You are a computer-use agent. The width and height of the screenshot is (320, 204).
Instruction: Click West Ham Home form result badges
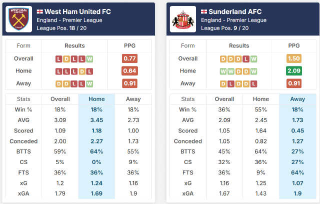[74, 71]
